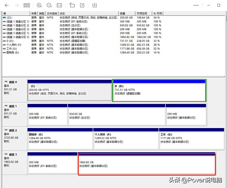The image size is (227, 188).
Task: Open the three-dot more options menu
Action: pyautogui.click(x=196, y=5)
